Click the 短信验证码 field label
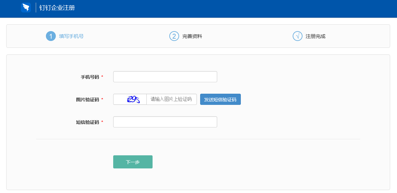The height and width of the screenshot is (193, 397). [x=88, y=122]
